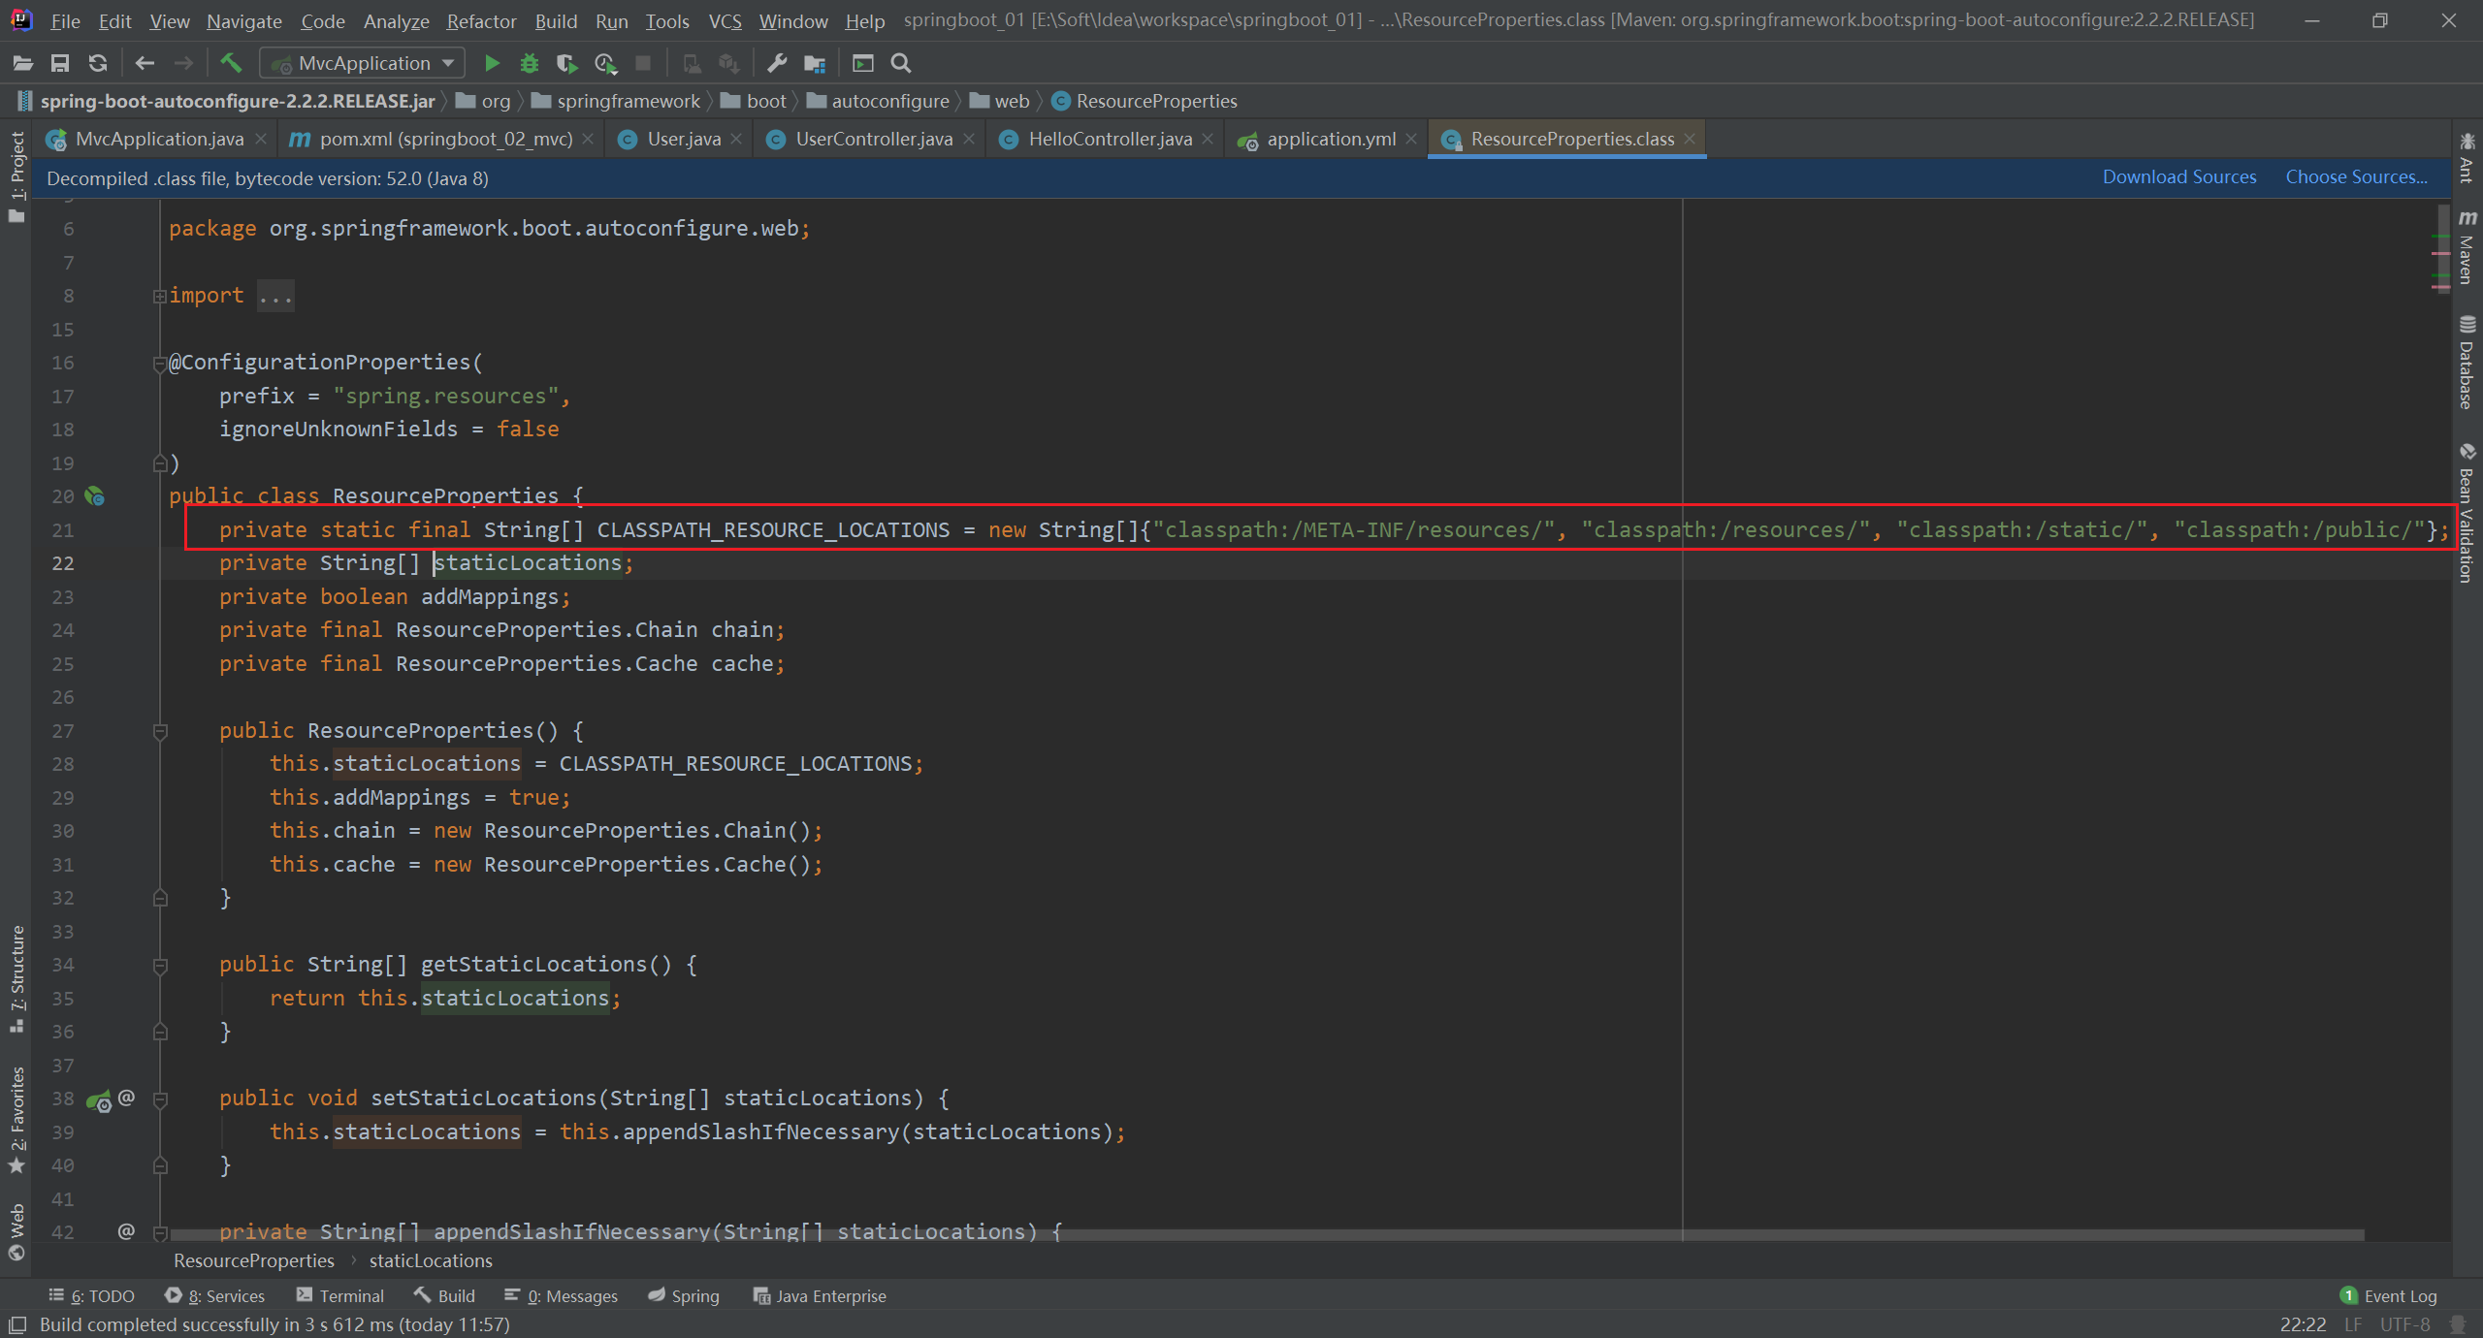This screenshot has height=1338, width=2483.
Task: Click the gutter icon on line 38
Action: (99, 1099)
